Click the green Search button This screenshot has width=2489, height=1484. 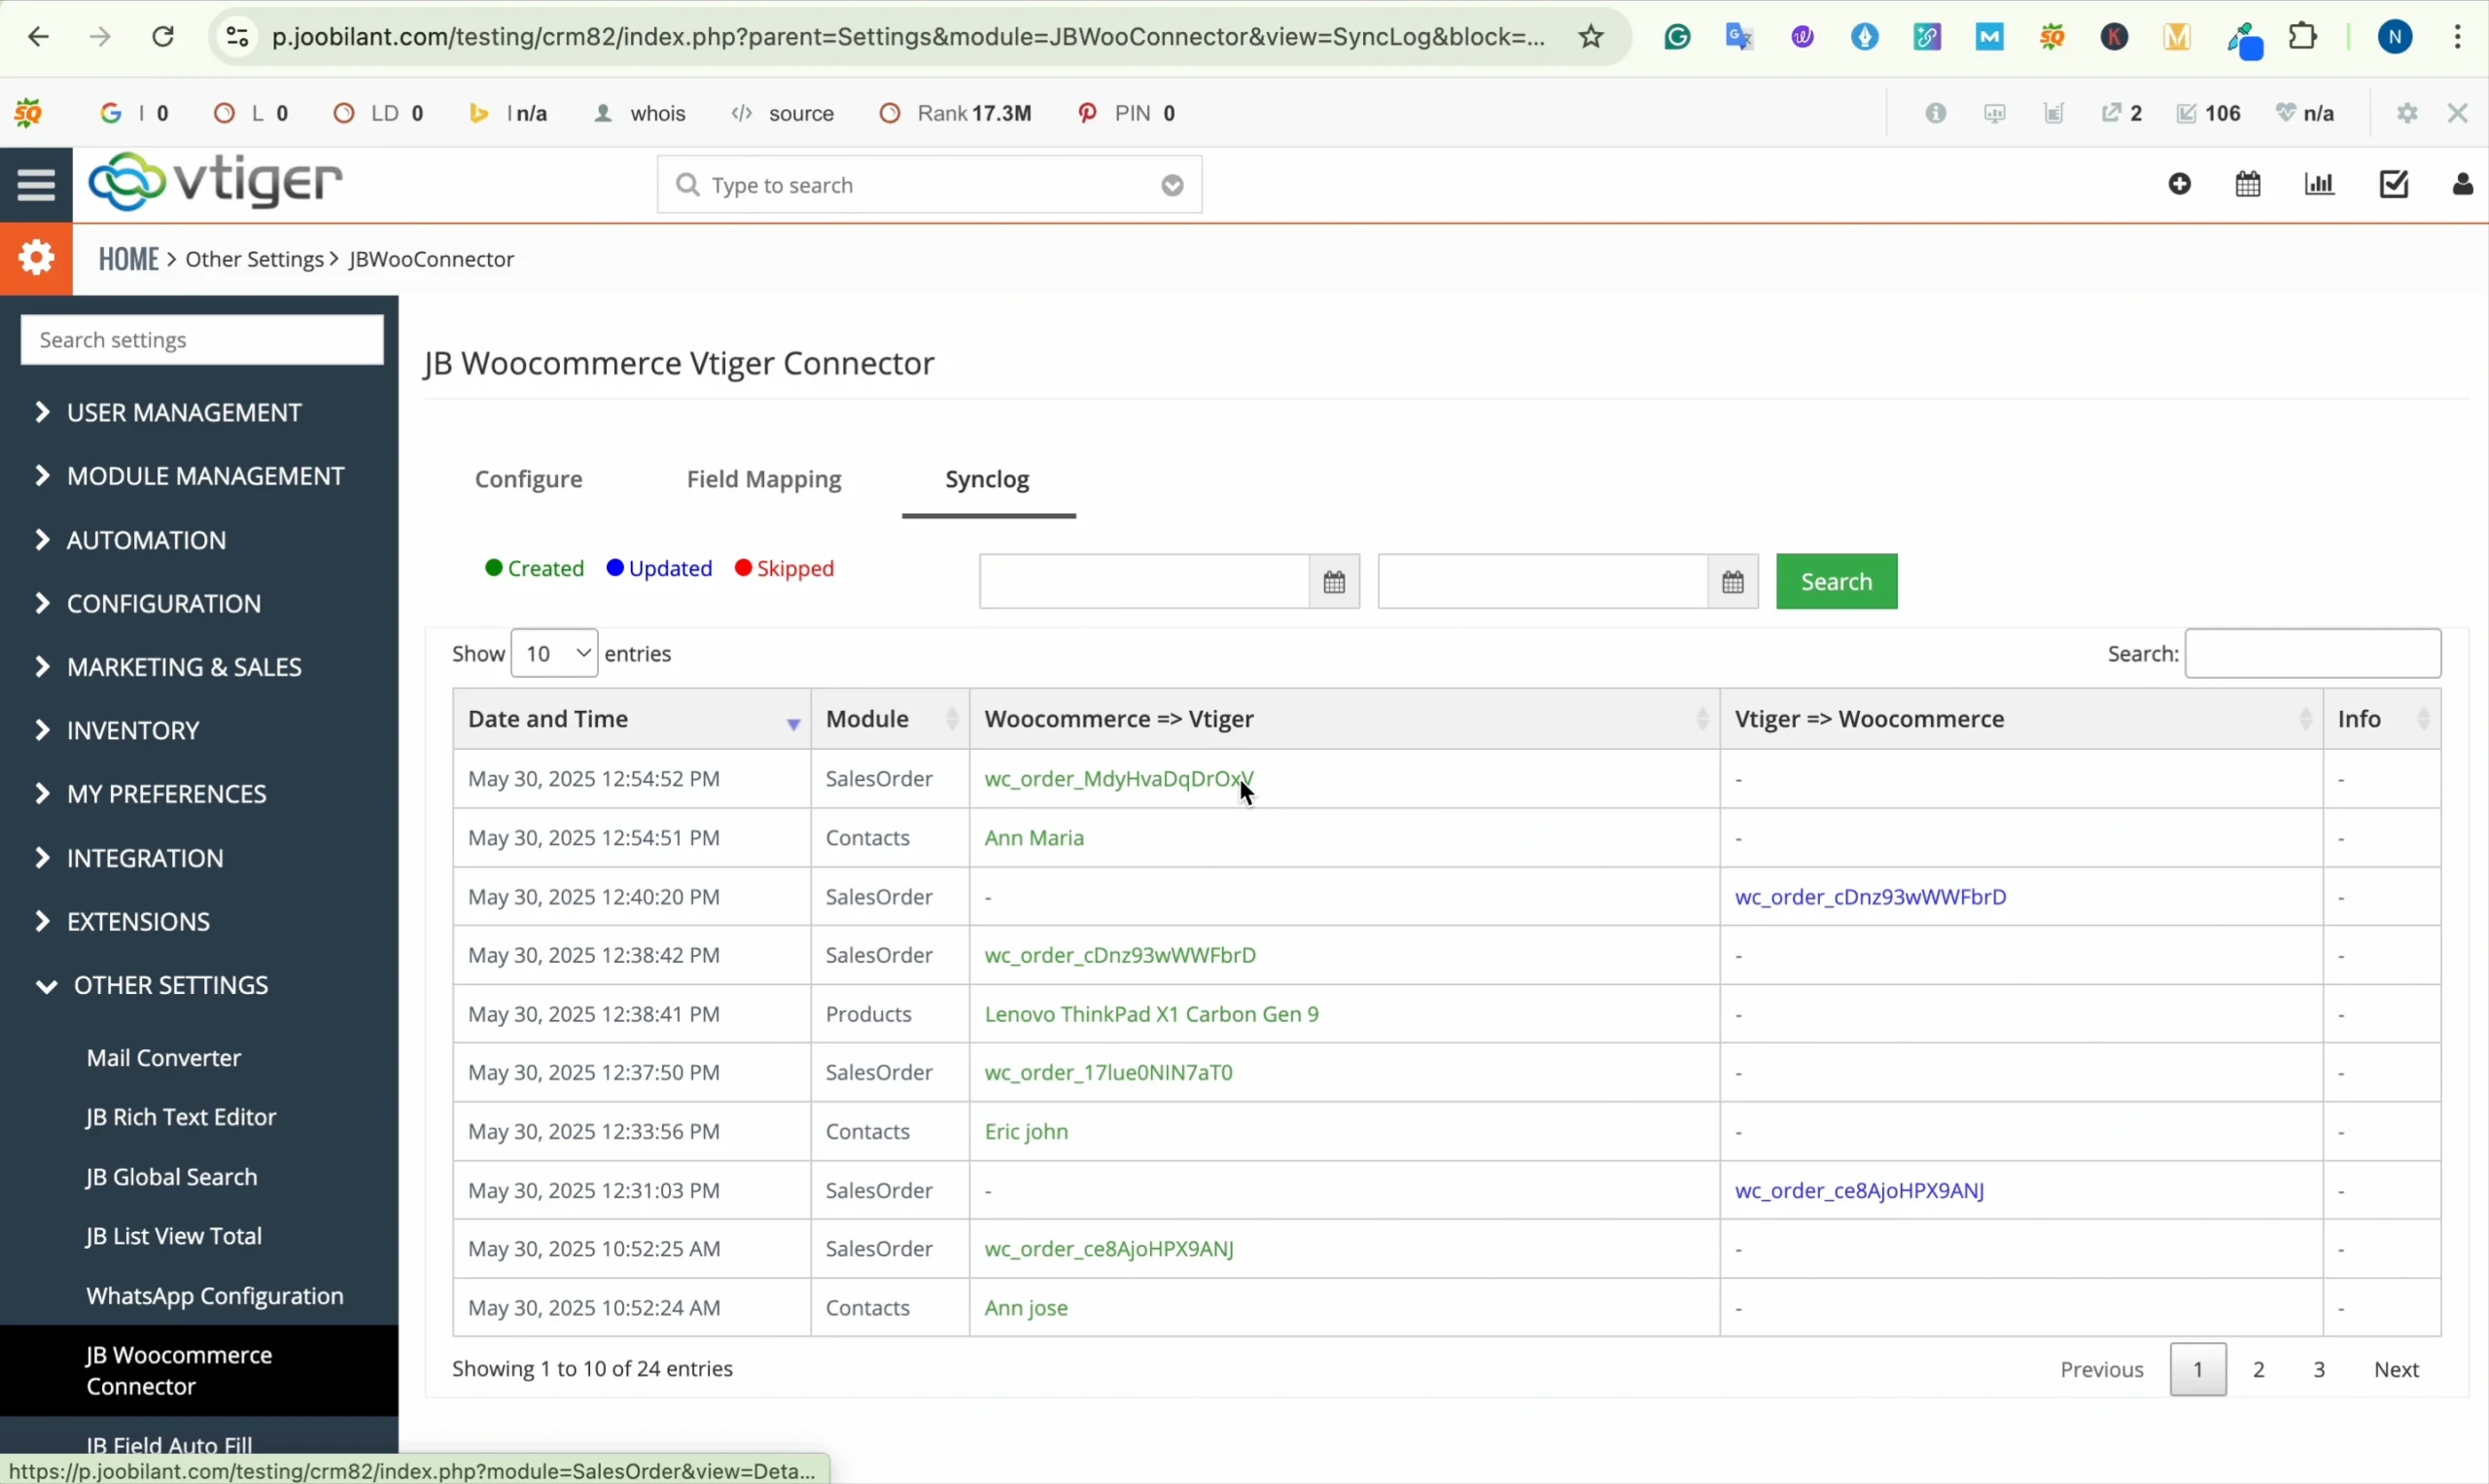click(x=1837, y=582)
